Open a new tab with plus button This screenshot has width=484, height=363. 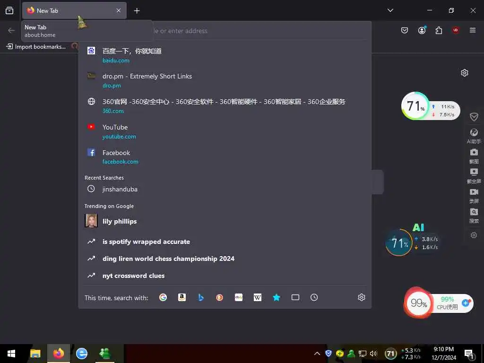[137, 11]
